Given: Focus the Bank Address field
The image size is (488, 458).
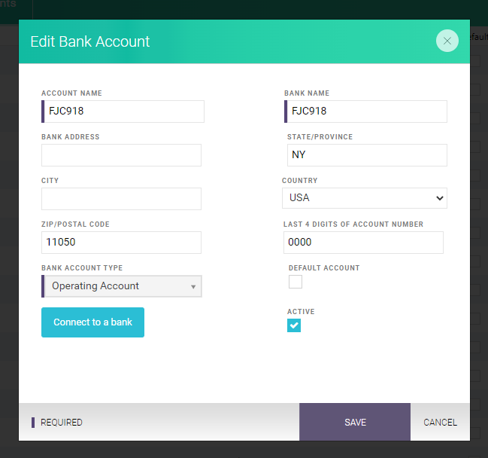Looking at the screenshot, I should click(121, 155).
